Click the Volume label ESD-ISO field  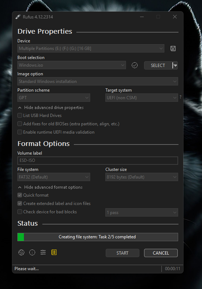[x=98, y=160]
